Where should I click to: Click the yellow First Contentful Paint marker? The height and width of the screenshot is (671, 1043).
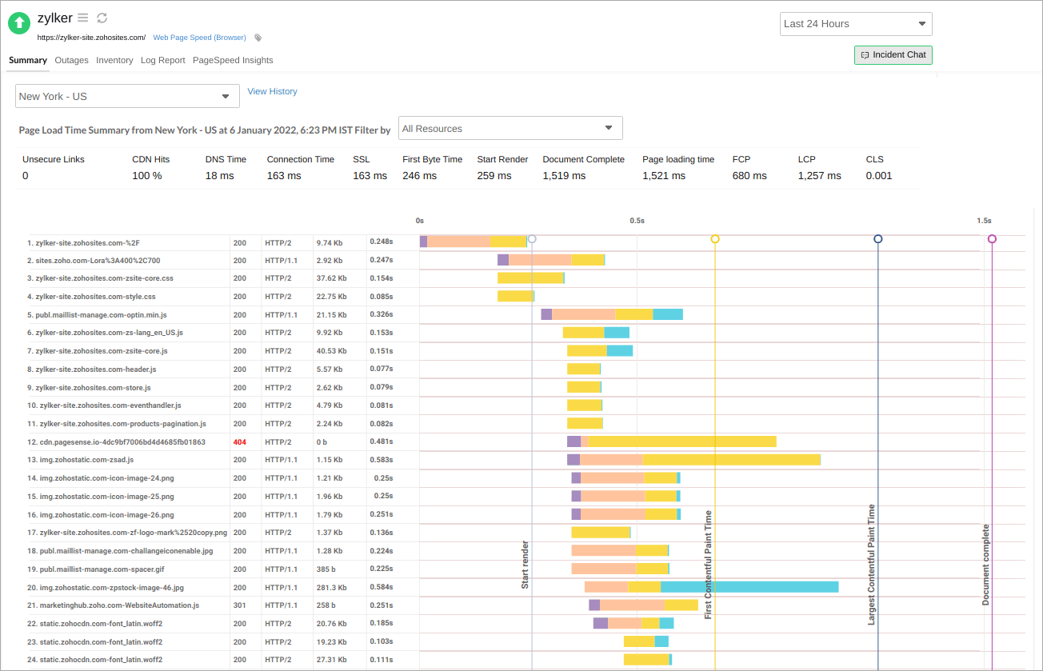click(714, 238)
